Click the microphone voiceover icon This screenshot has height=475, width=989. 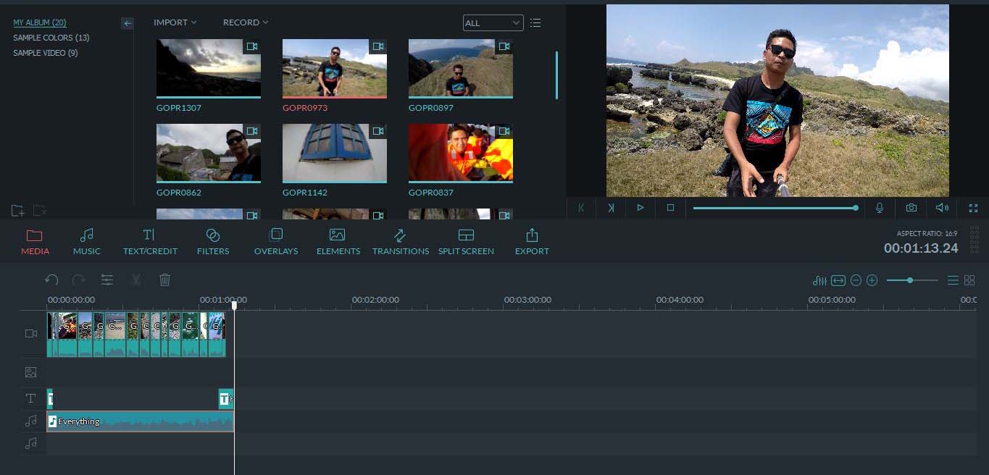[880, 208]
